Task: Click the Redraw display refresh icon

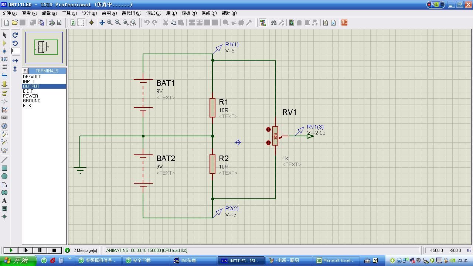Action: pos(73,23)
